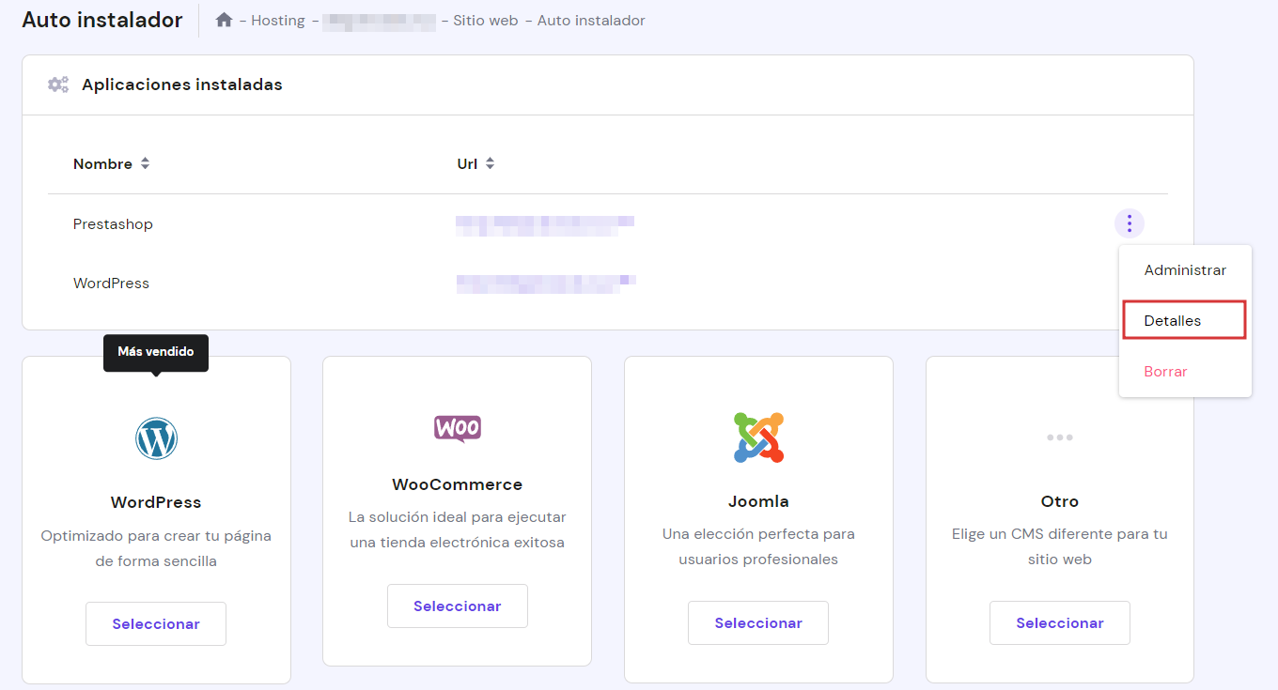Screen dimensions: 1278x690
Task: Click Seleccionar under WooCommerce
Action: point(458,606)
